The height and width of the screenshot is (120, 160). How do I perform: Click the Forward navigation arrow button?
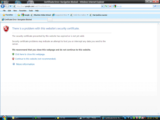(x=7, y=6)
